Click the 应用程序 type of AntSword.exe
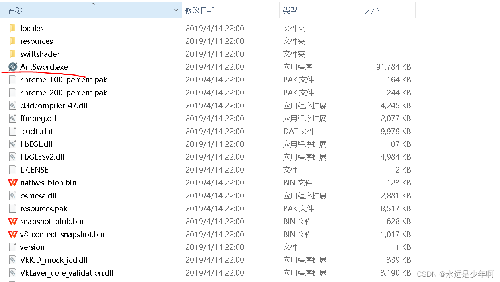This screenshot has height=282, width=500. click(x=298, y=67)
